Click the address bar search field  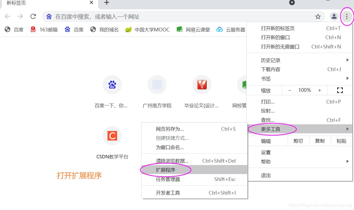(184, 17)
